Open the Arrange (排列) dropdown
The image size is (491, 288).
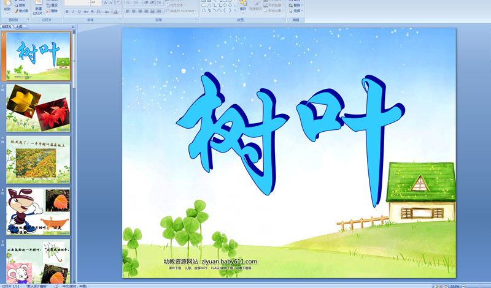tap(243, 9)
